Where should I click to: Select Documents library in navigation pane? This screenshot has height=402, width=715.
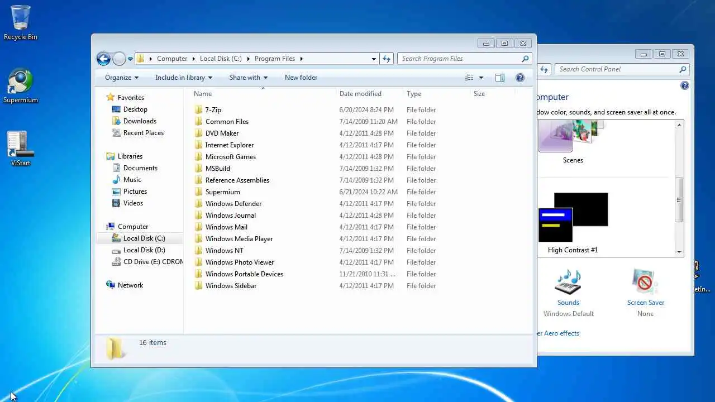[140, 168]
